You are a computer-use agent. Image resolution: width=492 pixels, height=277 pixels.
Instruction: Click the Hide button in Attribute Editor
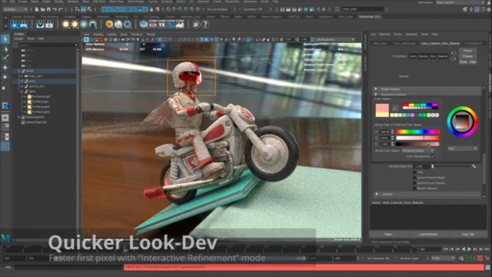(473, 62)
